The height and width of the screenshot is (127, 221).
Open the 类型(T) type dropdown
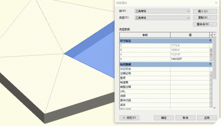pos(162,18)
